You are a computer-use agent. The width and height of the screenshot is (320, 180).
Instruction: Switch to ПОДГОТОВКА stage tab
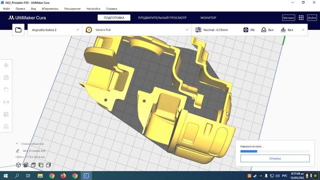114,18
